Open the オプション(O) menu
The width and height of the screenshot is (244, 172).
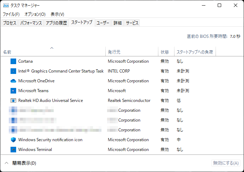[x=35, y=14]
